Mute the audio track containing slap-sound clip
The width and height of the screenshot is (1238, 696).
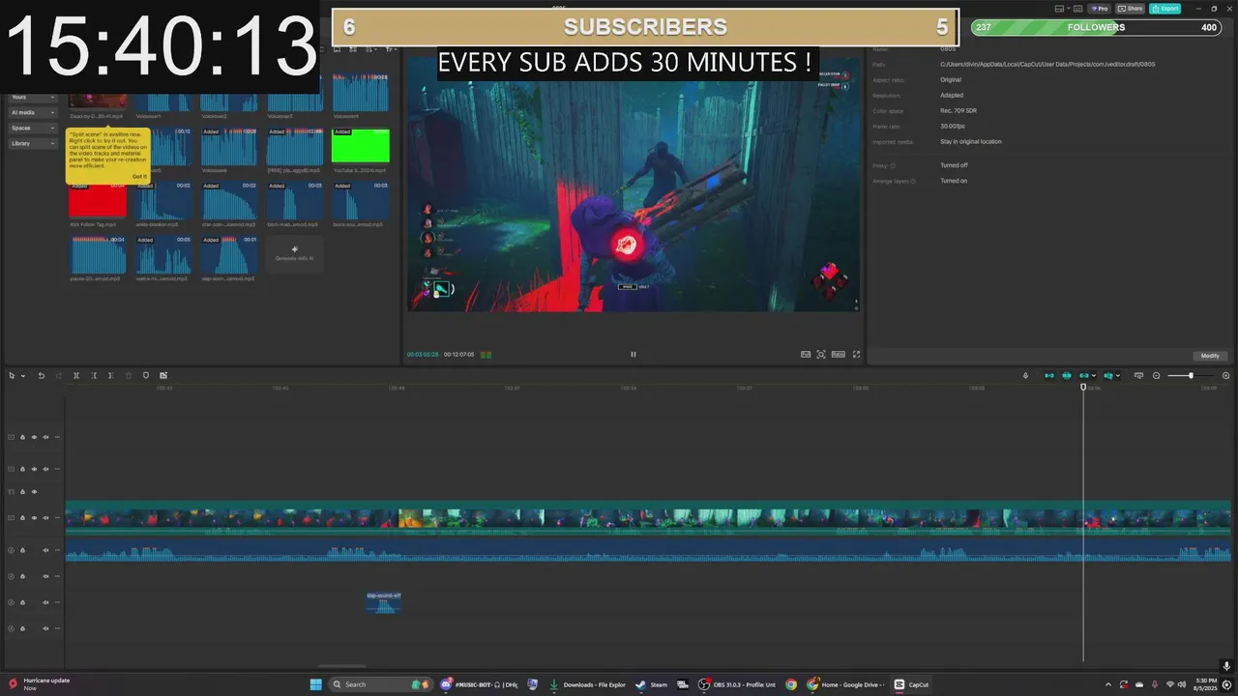[x=45, y=602]
